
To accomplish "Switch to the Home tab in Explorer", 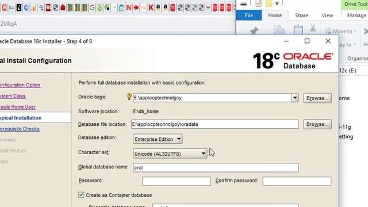I will coord(275,16).
